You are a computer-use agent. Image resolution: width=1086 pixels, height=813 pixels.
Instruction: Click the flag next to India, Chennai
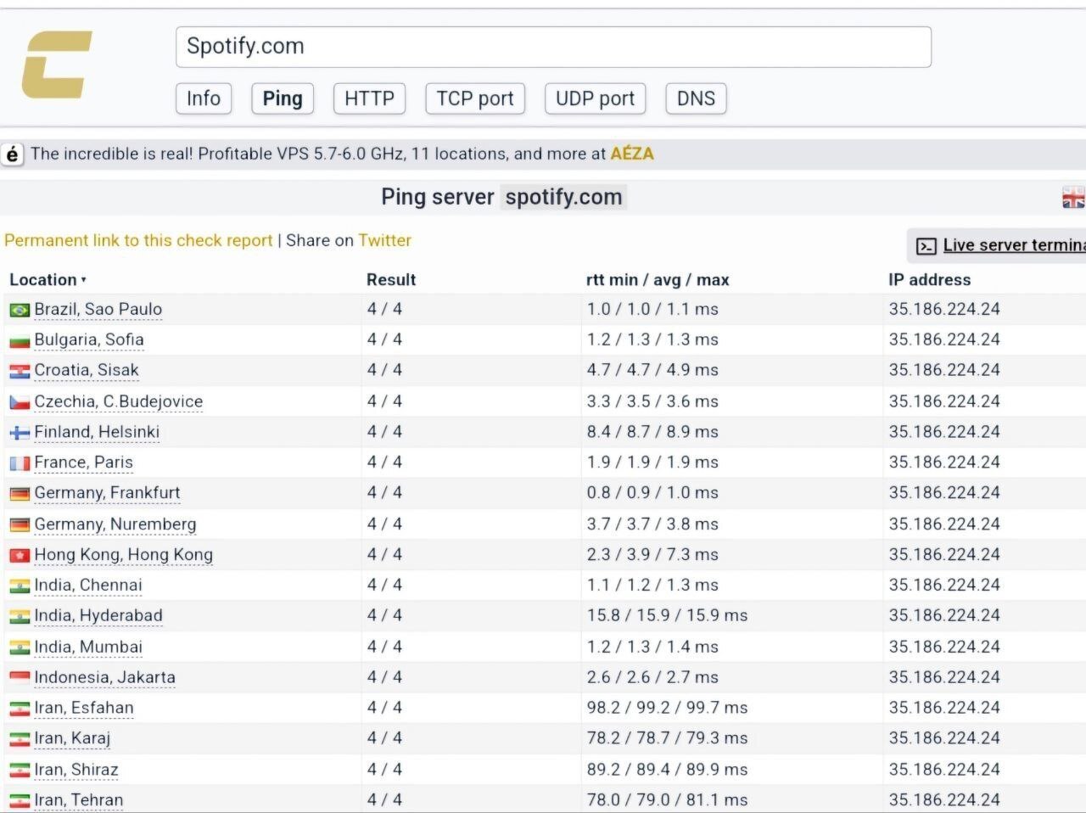(x=20, y=586)
